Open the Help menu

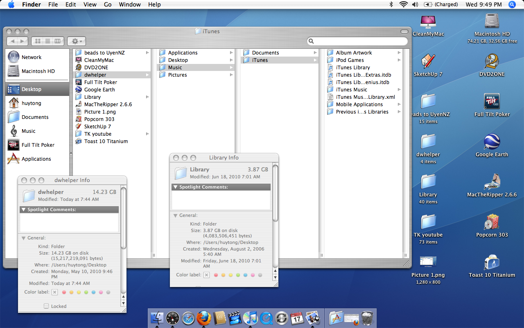tap(154, 5)
